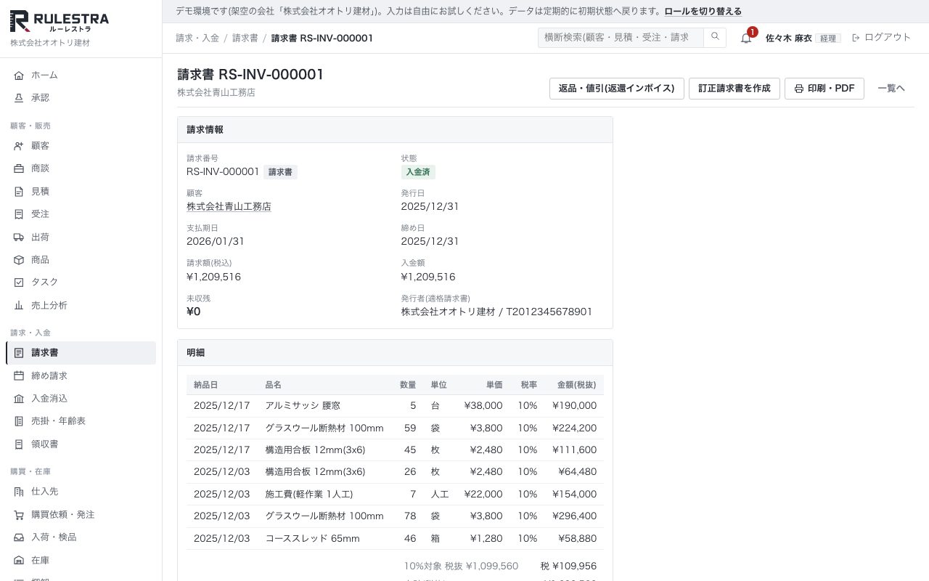
Task: Click the RULESTRA logo
Action: coord(60,22)
